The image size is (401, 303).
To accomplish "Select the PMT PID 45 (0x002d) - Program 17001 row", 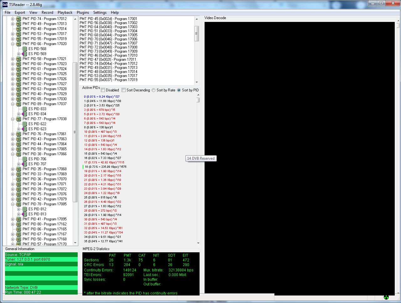I will pos(108,19).
